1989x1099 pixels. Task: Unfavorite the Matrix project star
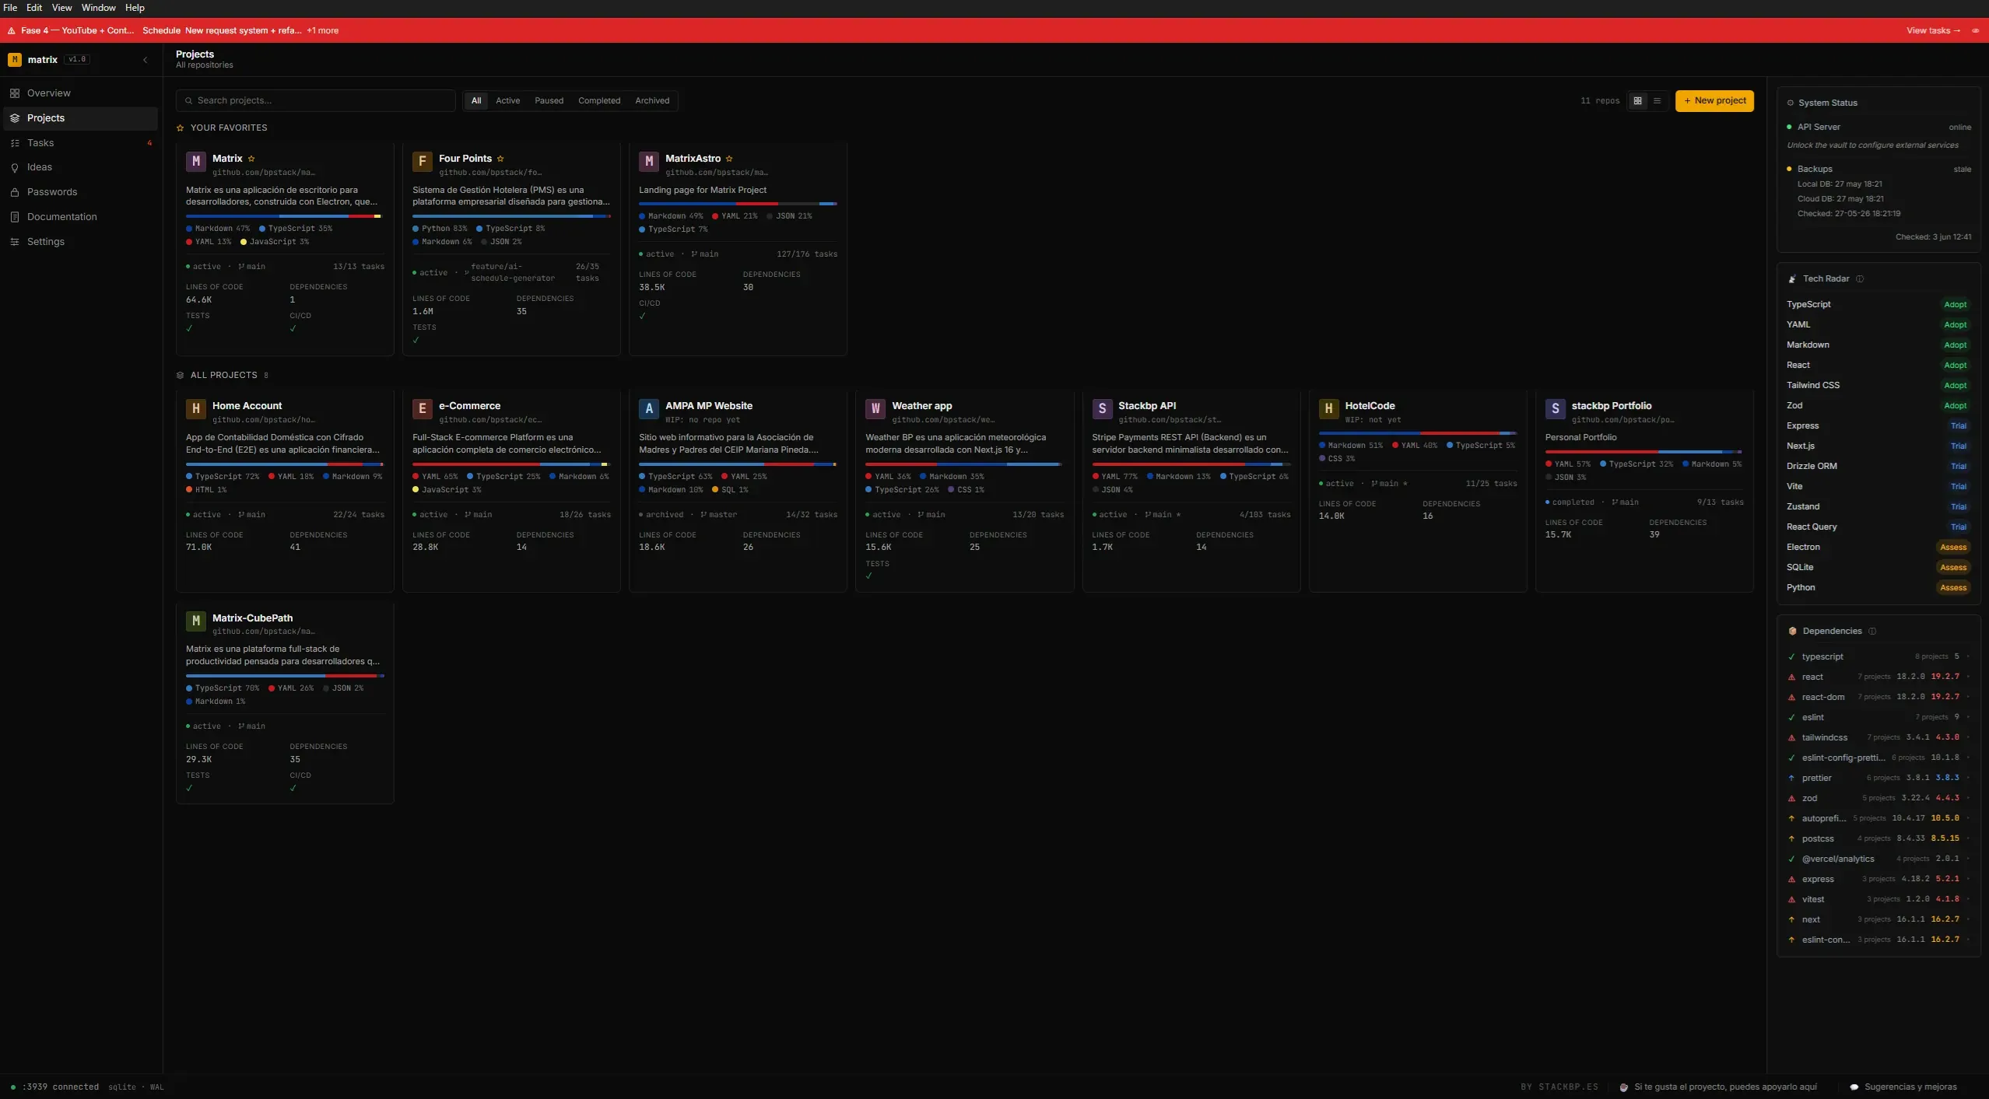click(251, 159)
